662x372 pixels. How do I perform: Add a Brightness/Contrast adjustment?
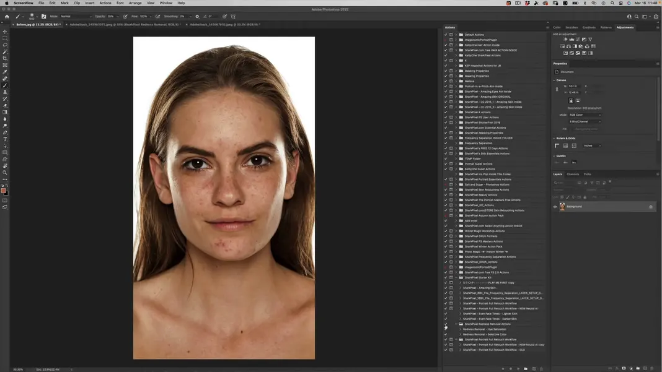click(565, 39)
